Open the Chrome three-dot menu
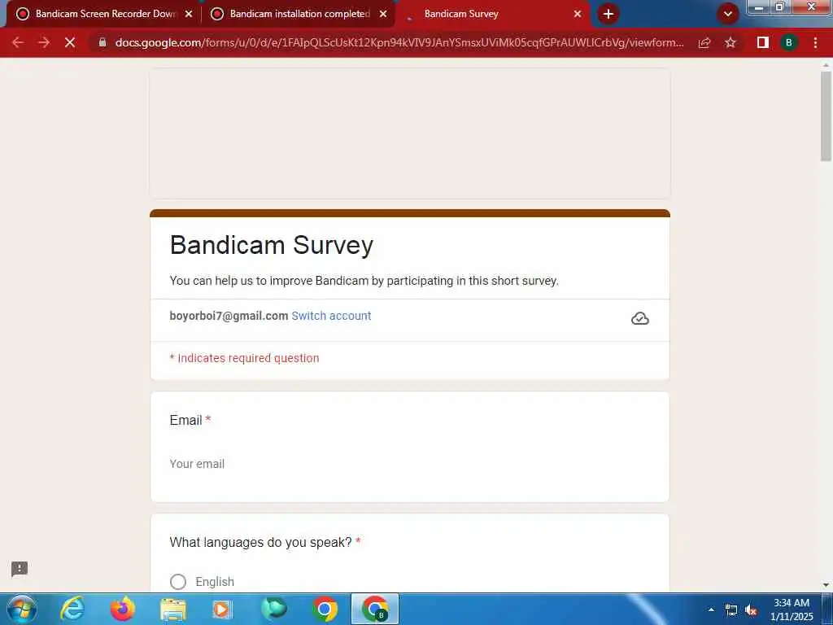Viewport: 833px width, 625px height. coord(815,42)
